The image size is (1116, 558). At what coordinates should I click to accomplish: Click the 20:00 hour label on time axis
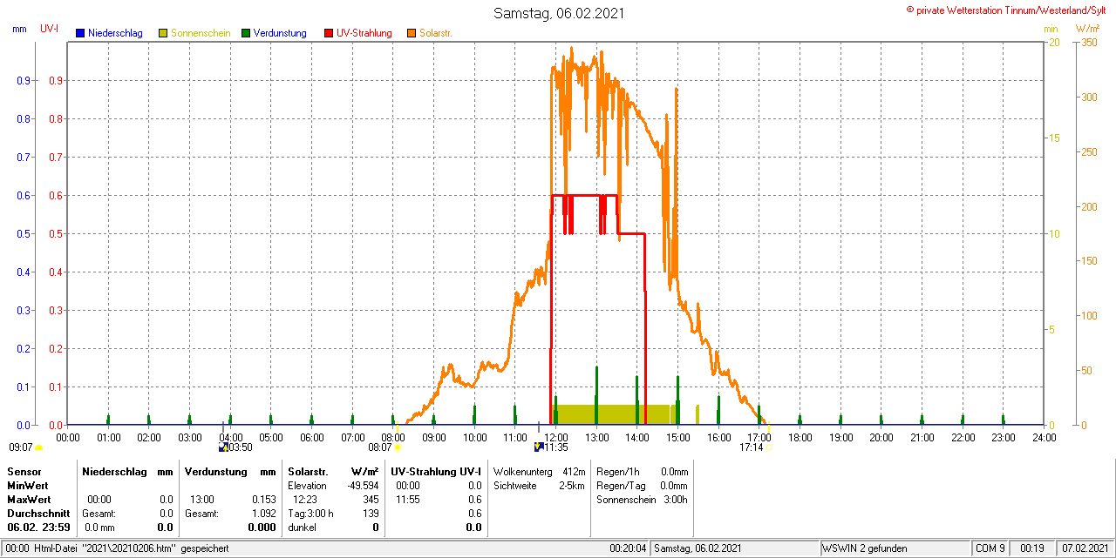[881, 437]
